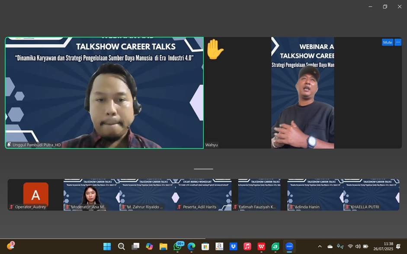Click the Mute button on Wahyu's video
Image resolution: width=407 pixels, height=254 pixels.
tap(387, 42)
